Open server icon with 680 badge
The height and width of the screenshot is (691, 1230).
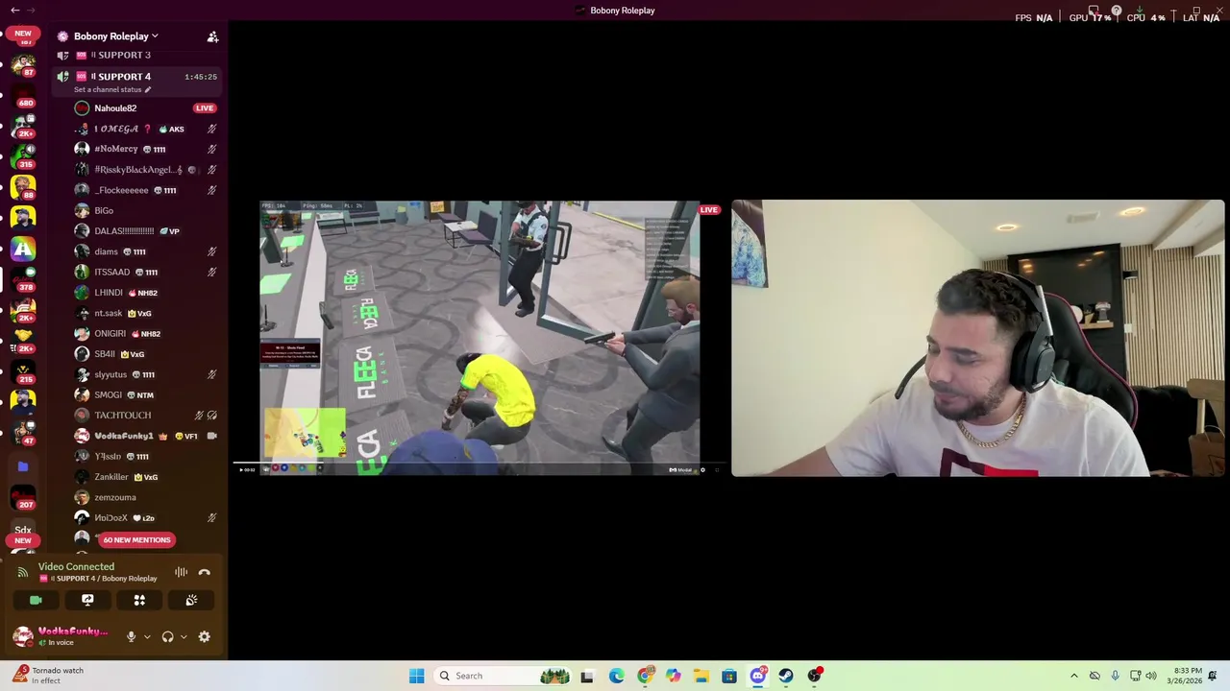click(23, 93)
